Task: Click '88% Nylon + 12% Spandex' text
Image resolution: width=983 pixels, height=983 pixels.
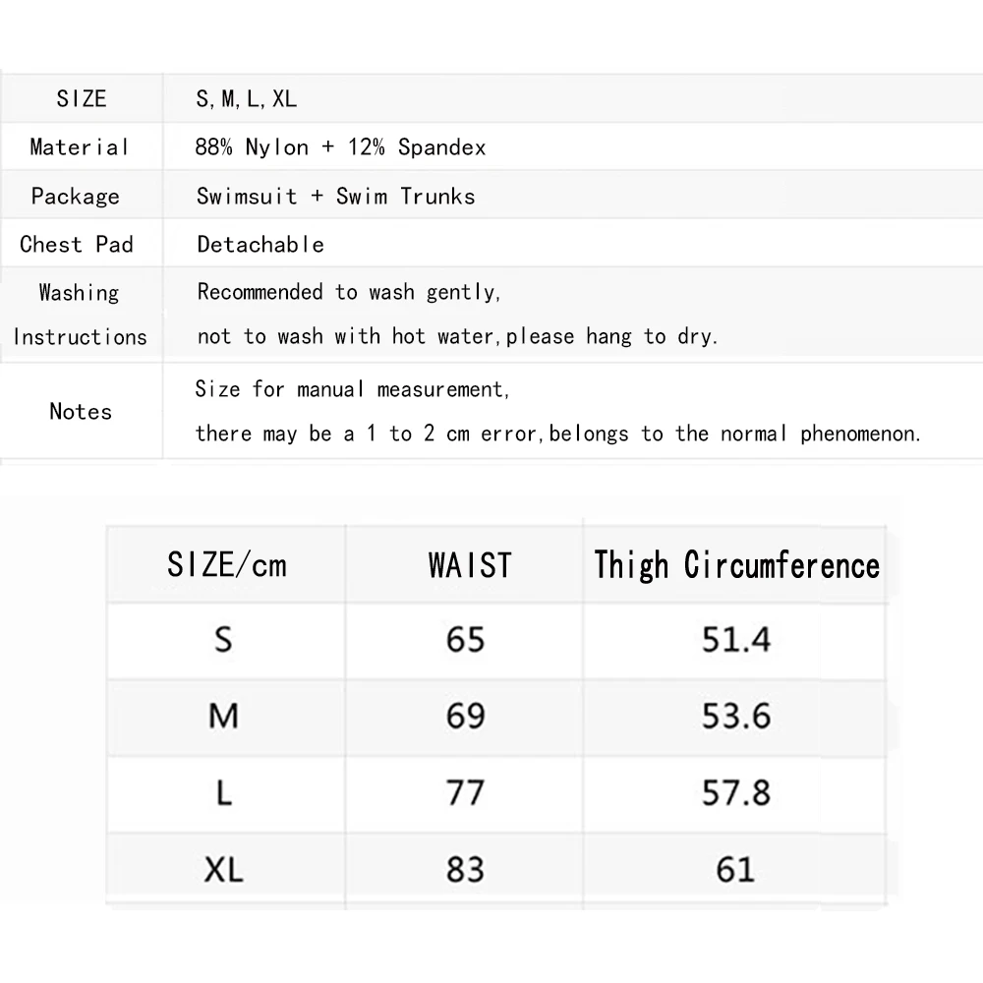Action: click(340, 147)
